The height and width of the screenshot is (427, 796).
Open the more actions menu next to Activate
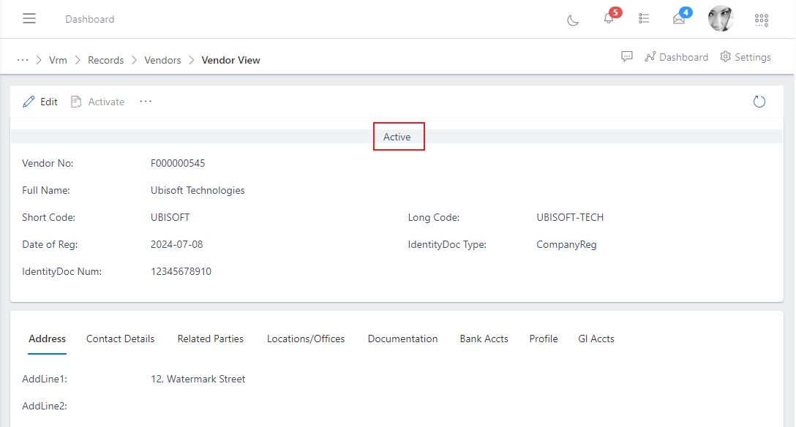click(145, 102)
